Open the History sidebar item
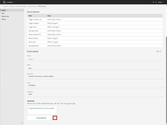The image size is (167, 125). tap(12, 19)
